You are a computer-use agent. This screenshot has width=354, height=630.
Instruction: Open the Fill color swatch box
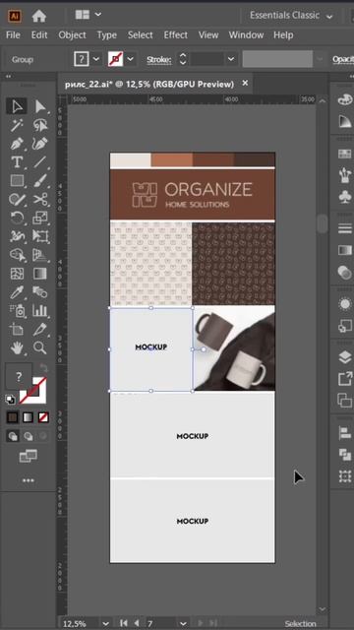point(81,59)
